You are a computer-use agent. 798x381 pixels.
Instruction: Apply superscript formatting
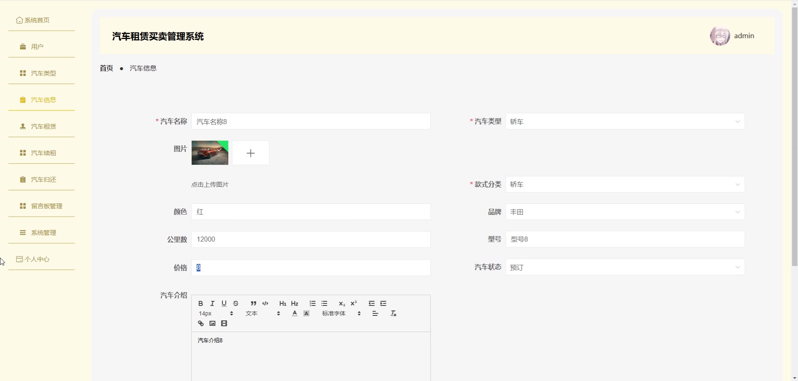click(354, 303)
